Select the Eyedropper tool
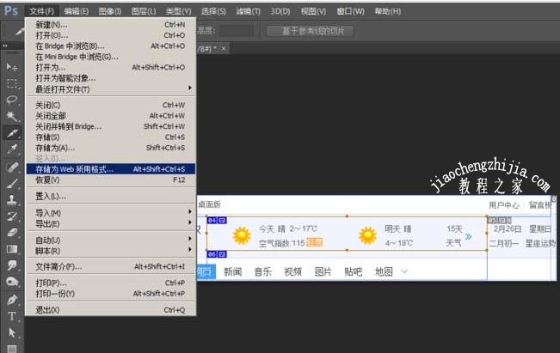The height and width of the screenshot is (353, 560). pos(12,149)
